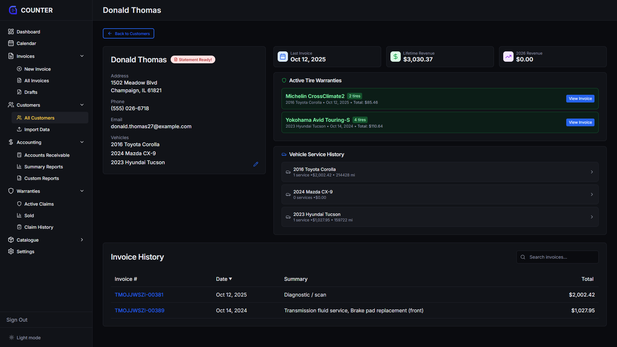Open Dashboard via its grid icon
The width and height of the screenshot is (617, 347).
coord(11,31)
